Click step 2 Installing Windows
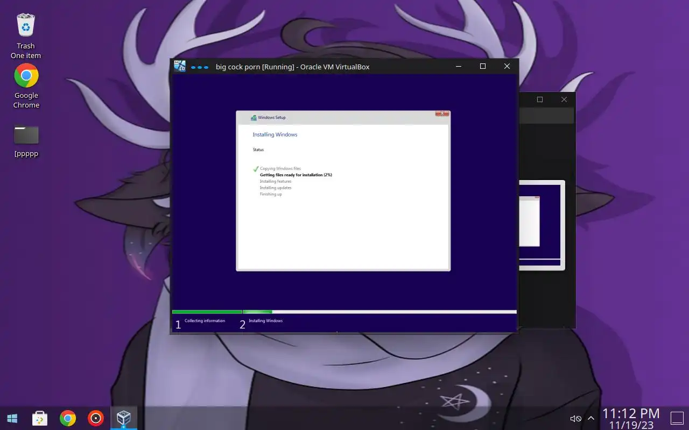689x430 pixels. (x=261, y=323)
